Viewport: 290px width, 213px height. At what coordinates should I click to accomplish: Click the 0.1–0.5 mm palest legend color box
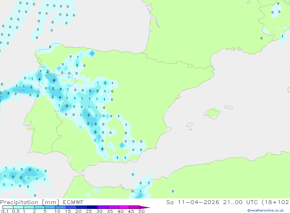pyautogui.click(x=8, y=207)
